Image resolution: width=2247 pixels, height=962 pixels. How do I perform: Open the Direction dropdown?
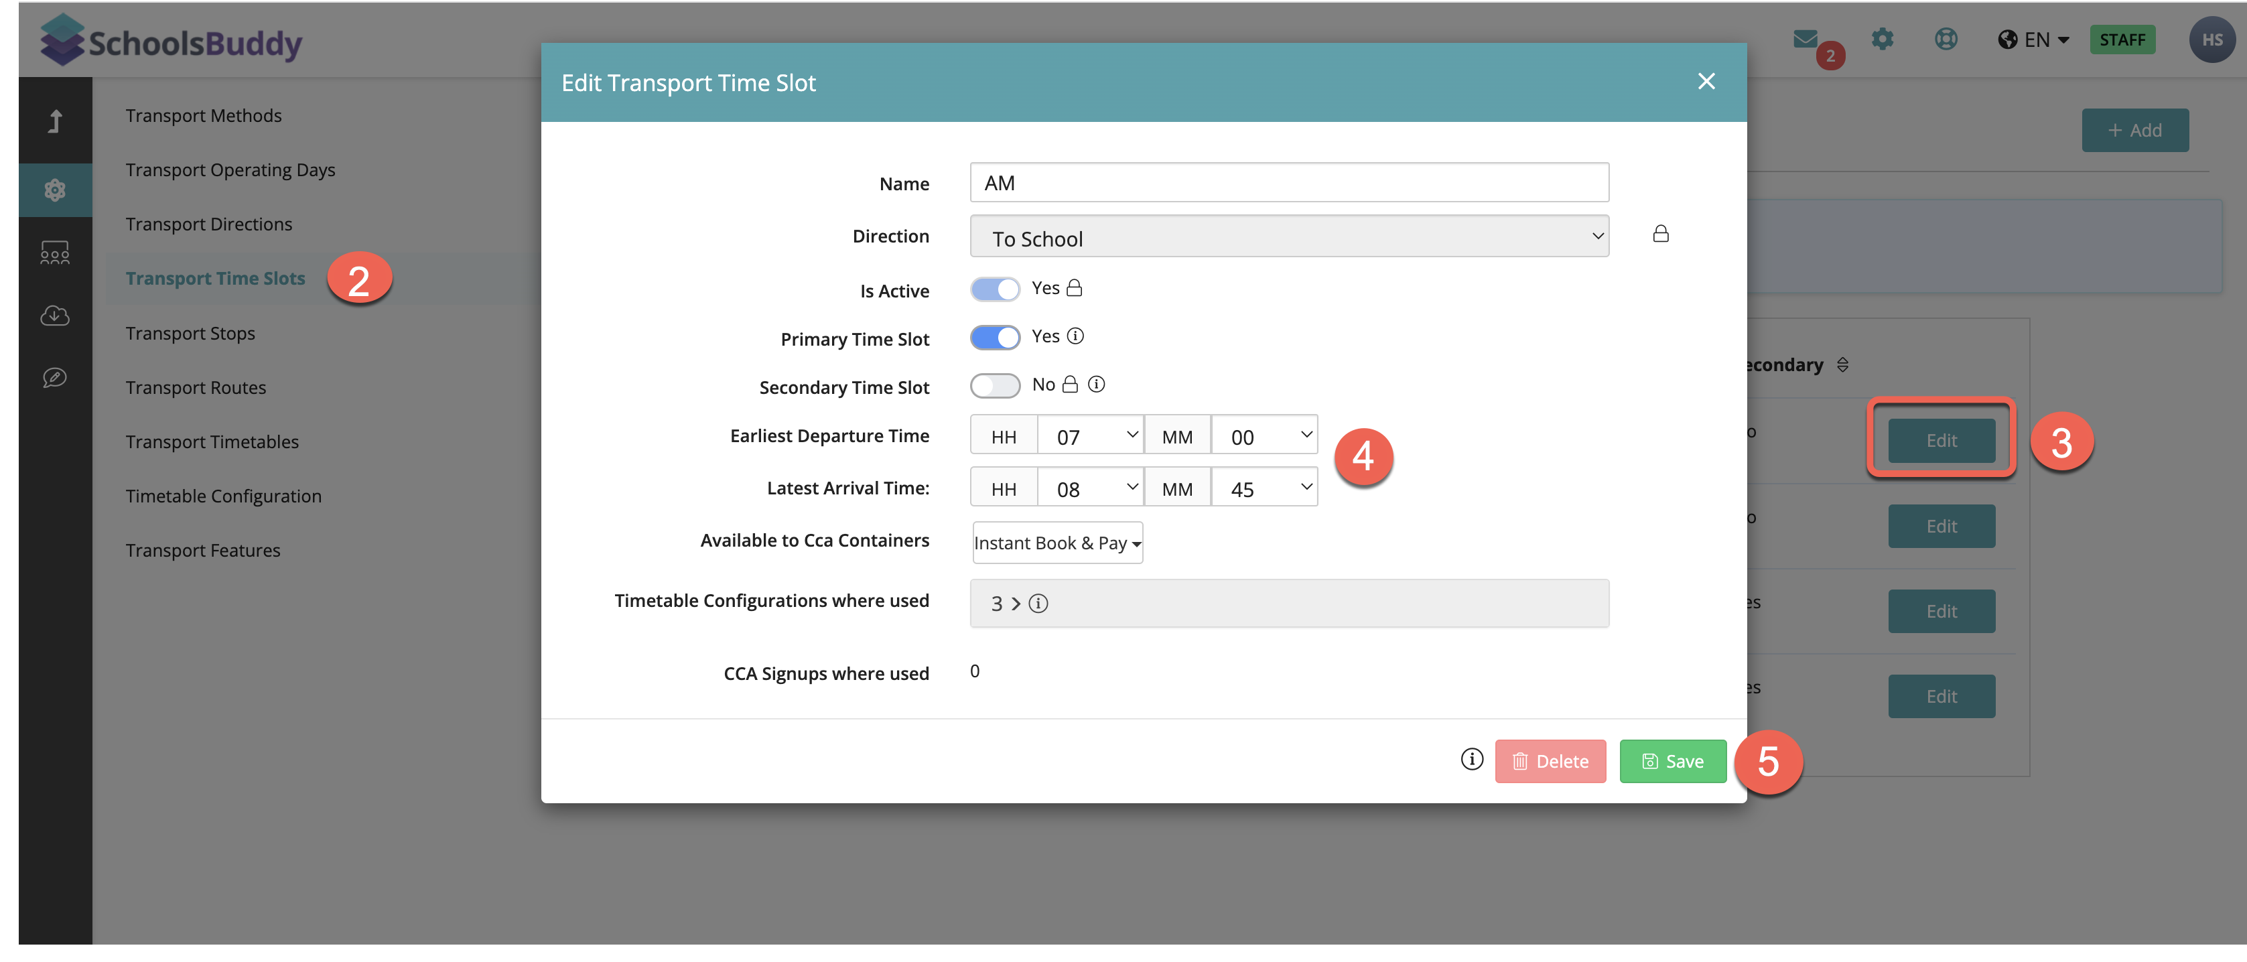click(x=1288, y=237)
